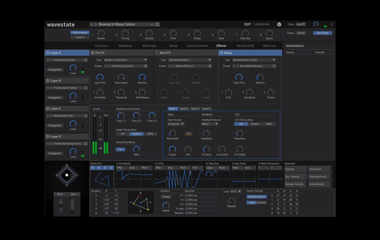
Task: Click the Speed performance knob
Action: (269, 33)
